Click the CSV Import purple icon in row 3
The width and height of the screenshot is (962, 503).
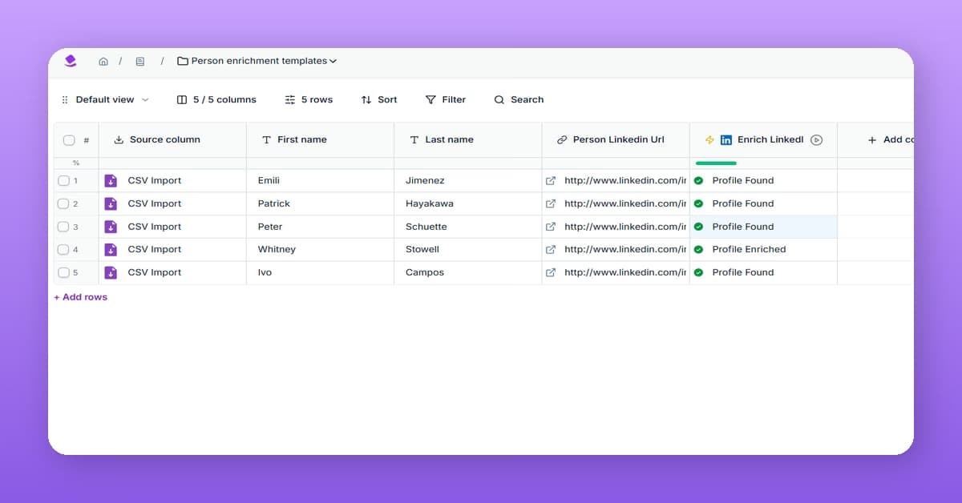point(111,227)
